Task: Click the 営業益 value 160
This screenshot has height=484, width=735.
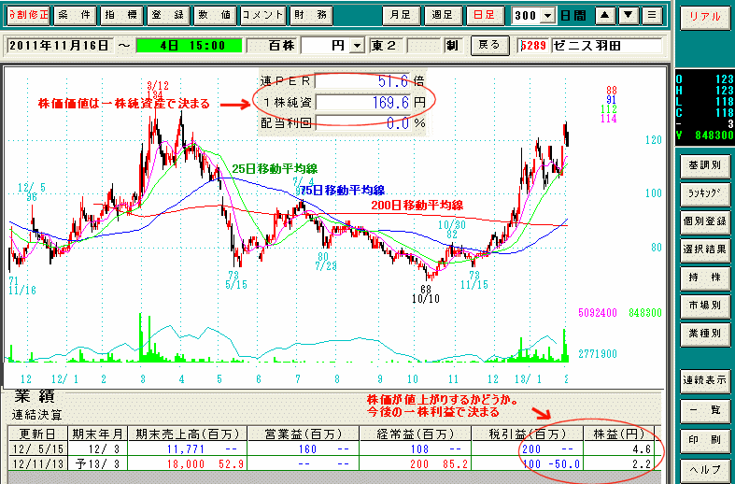Action: point(307,449)
